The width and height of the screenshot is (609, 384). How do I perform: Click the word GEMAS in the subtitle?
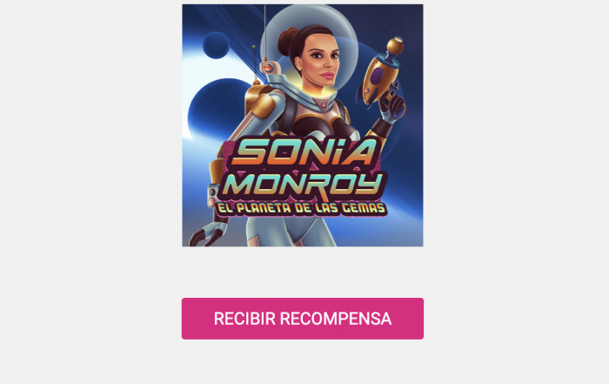pyautogui.click(x=364, y=208)
